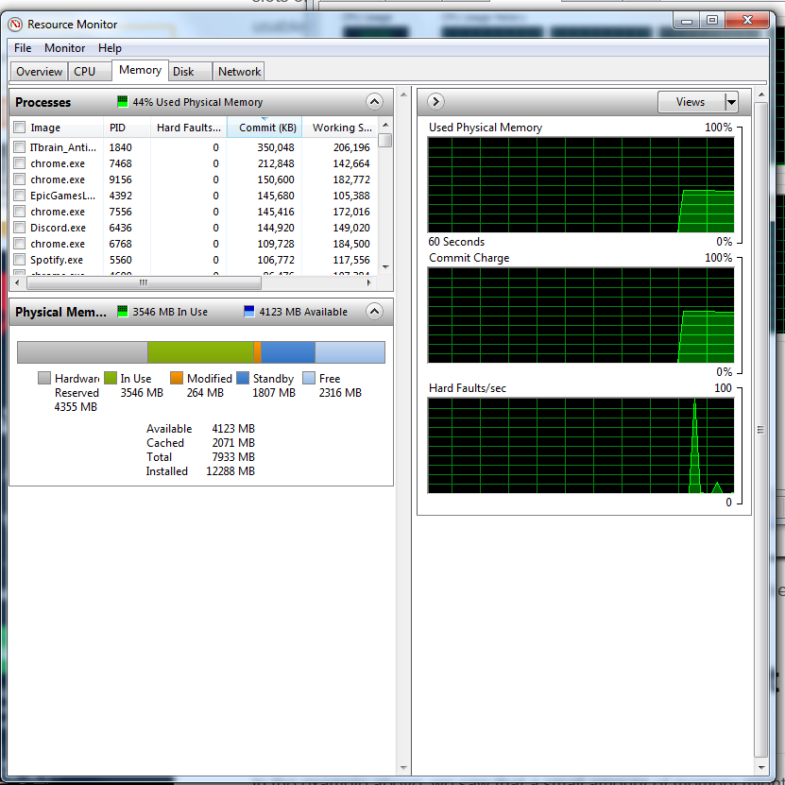785x785 pixels.
Task: Click the blue Standby segment of memory bar
Action: click(288, 352)
